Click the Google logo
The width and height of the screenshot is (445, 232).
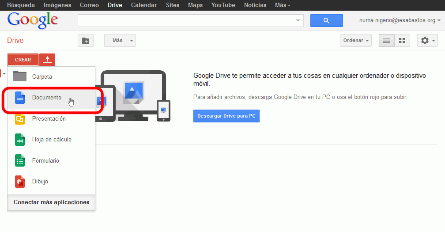click(x=33, y=20)
